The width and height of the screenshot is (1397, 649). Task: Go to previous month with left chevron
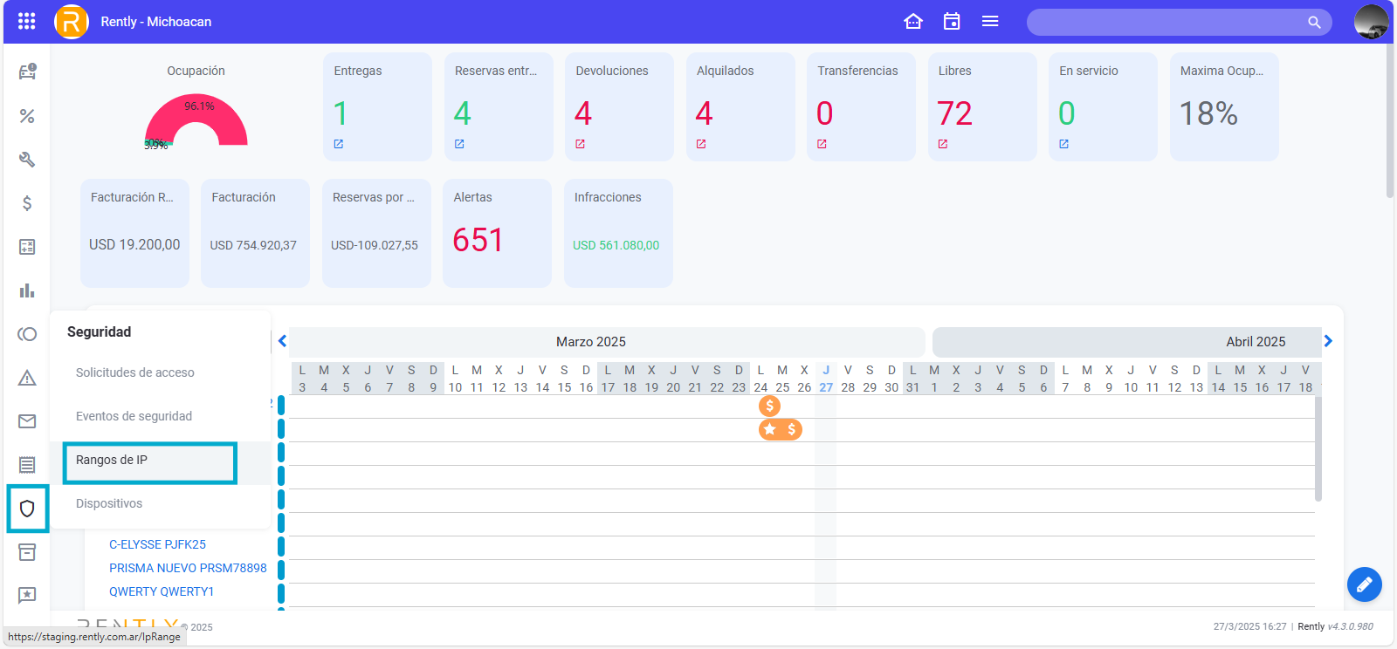(x=282, y=341)
